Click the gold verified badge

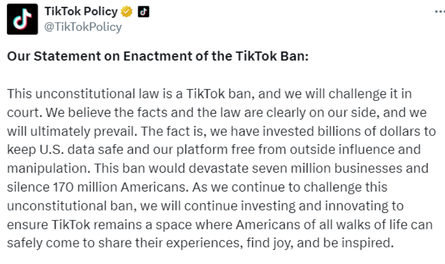(x=127, y=12)
